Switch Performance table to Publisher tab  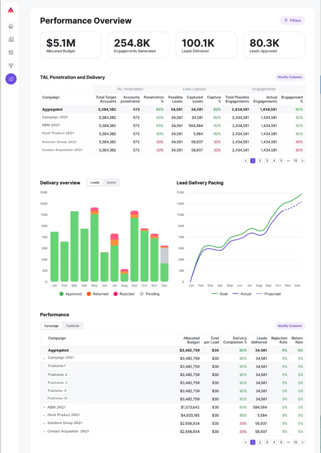[73, 326]
